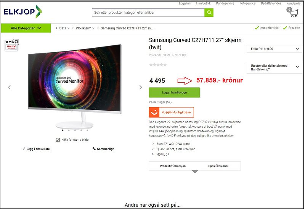
Task: Select the second image carousel dot
Action: click(69, 130)
